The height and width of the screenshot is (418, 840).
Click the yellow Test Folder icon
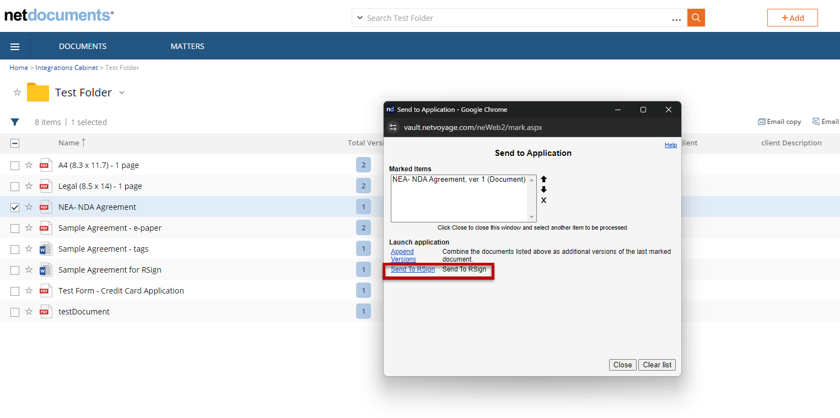click(x=38, y=93)
